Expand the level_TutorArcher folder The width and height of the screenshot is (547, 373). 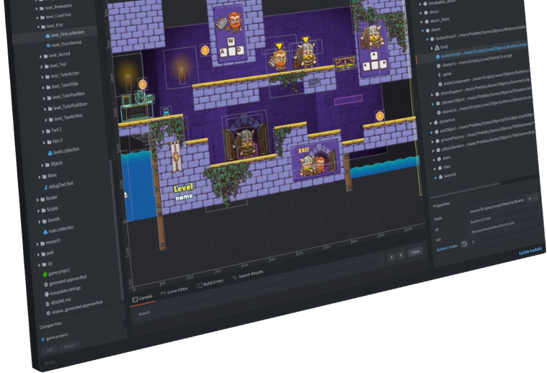coord(43,77)
